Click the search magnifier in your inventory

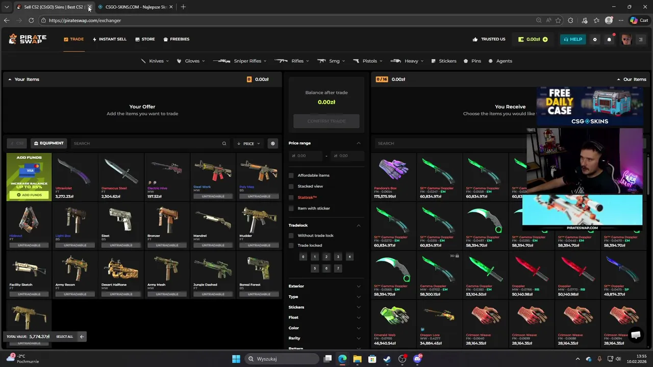pyautogui.click(x=224, y=143)
